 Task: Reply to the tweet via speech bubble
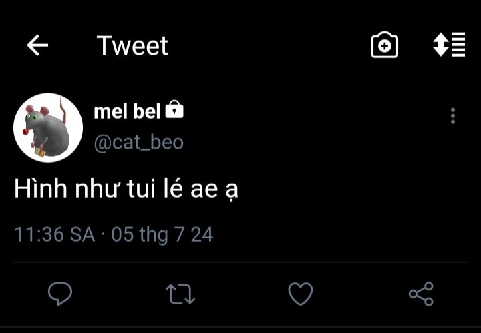60,293
